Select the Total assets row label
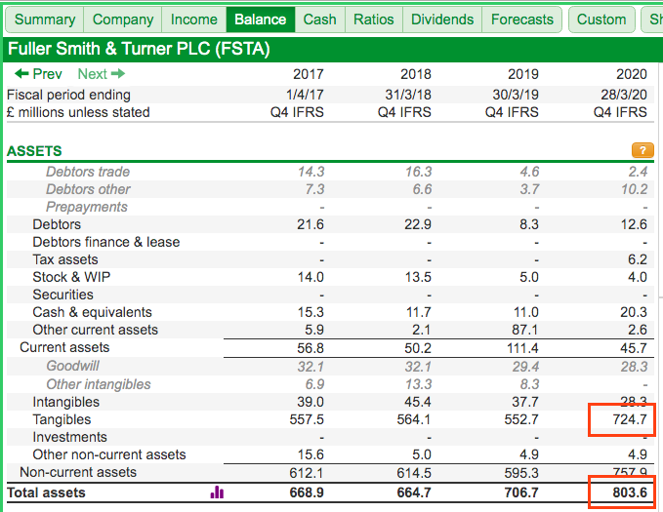Screen dimensions: 663x512 47,492
